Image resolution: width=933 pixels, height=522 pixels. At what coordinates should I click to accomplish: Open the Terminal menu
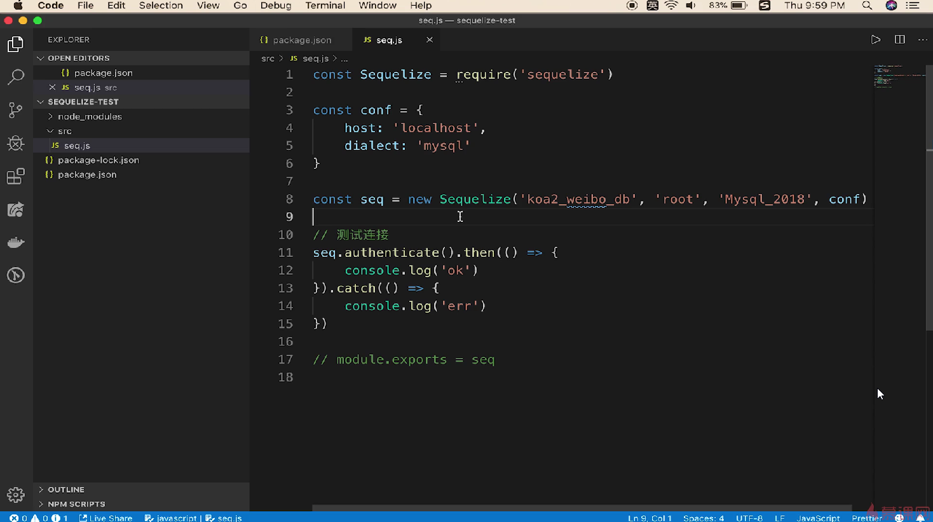325,6
